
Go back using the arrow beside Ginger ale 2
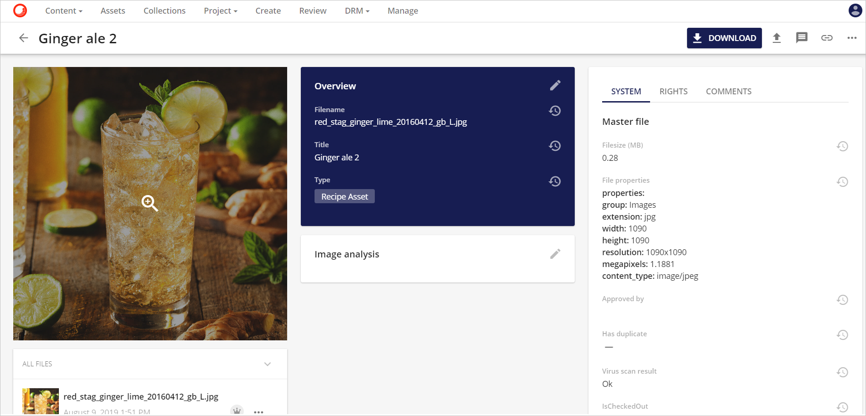click(23, 38)
